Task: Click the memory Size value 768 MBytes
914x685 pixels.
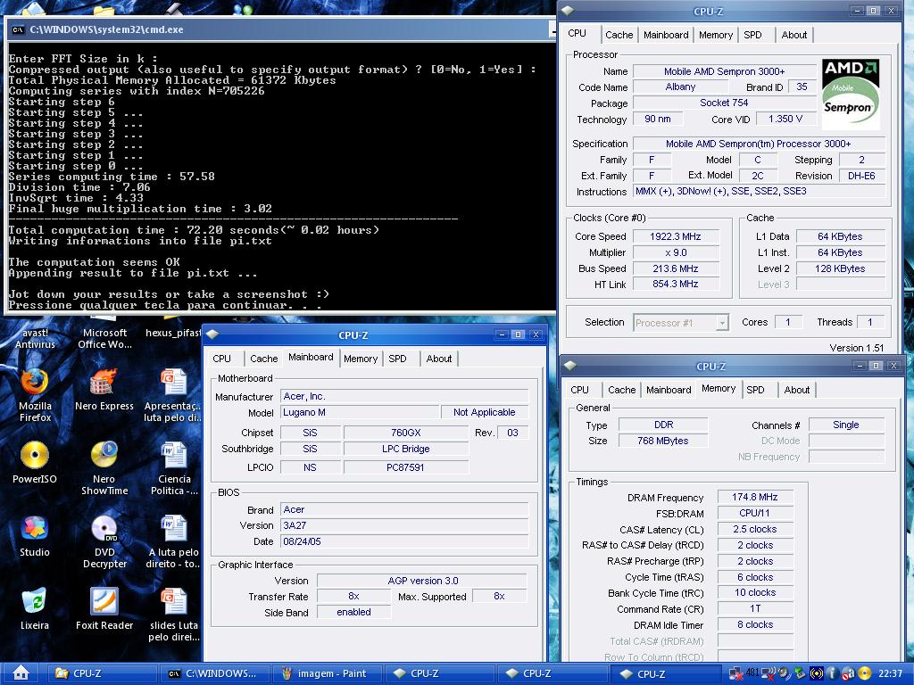Action: [663, 441]
